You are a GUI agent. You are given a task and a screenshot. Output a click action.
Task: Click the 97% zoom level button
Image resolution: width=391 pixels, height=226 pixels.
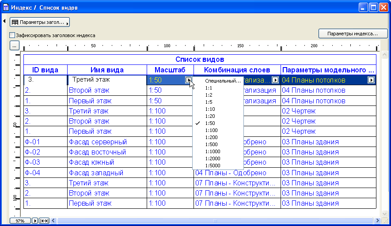pos(20,220)
